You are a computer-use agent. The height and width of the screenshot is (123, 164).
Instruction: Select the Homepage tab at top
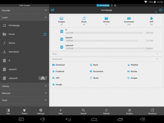click(x=103, y=5)
